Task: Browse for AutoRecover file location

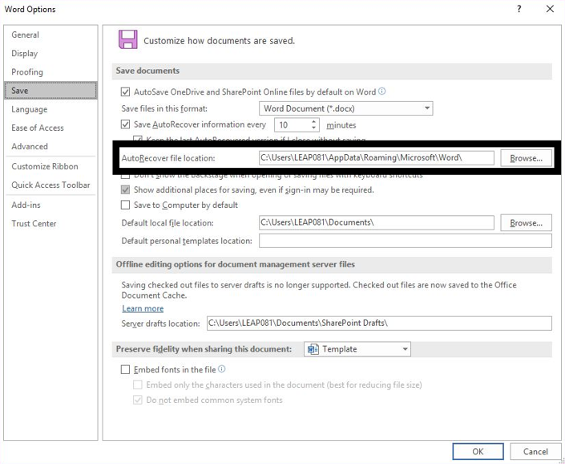Action: (526, 158)
